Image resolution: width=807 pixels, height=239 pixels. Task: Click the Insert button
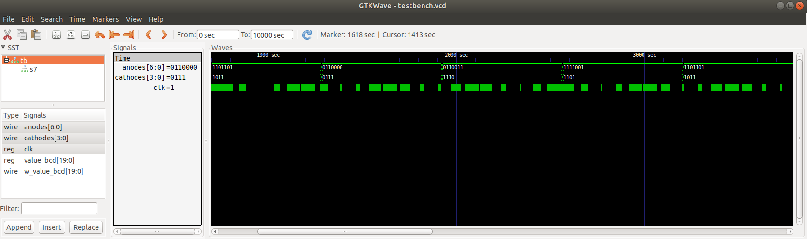point(52,227)
